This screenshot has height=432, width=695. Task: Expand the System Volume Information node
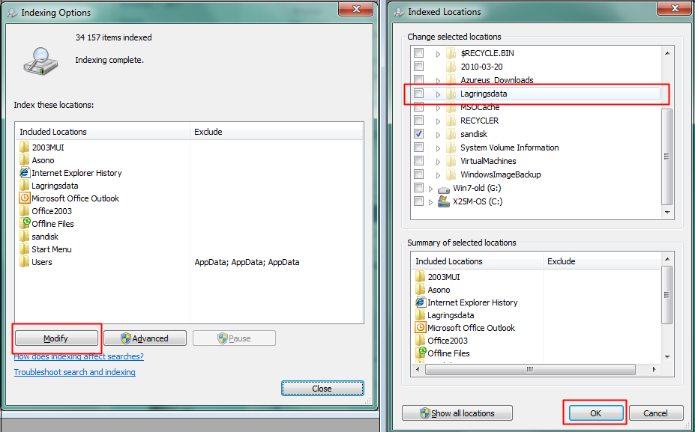point(438,147)
